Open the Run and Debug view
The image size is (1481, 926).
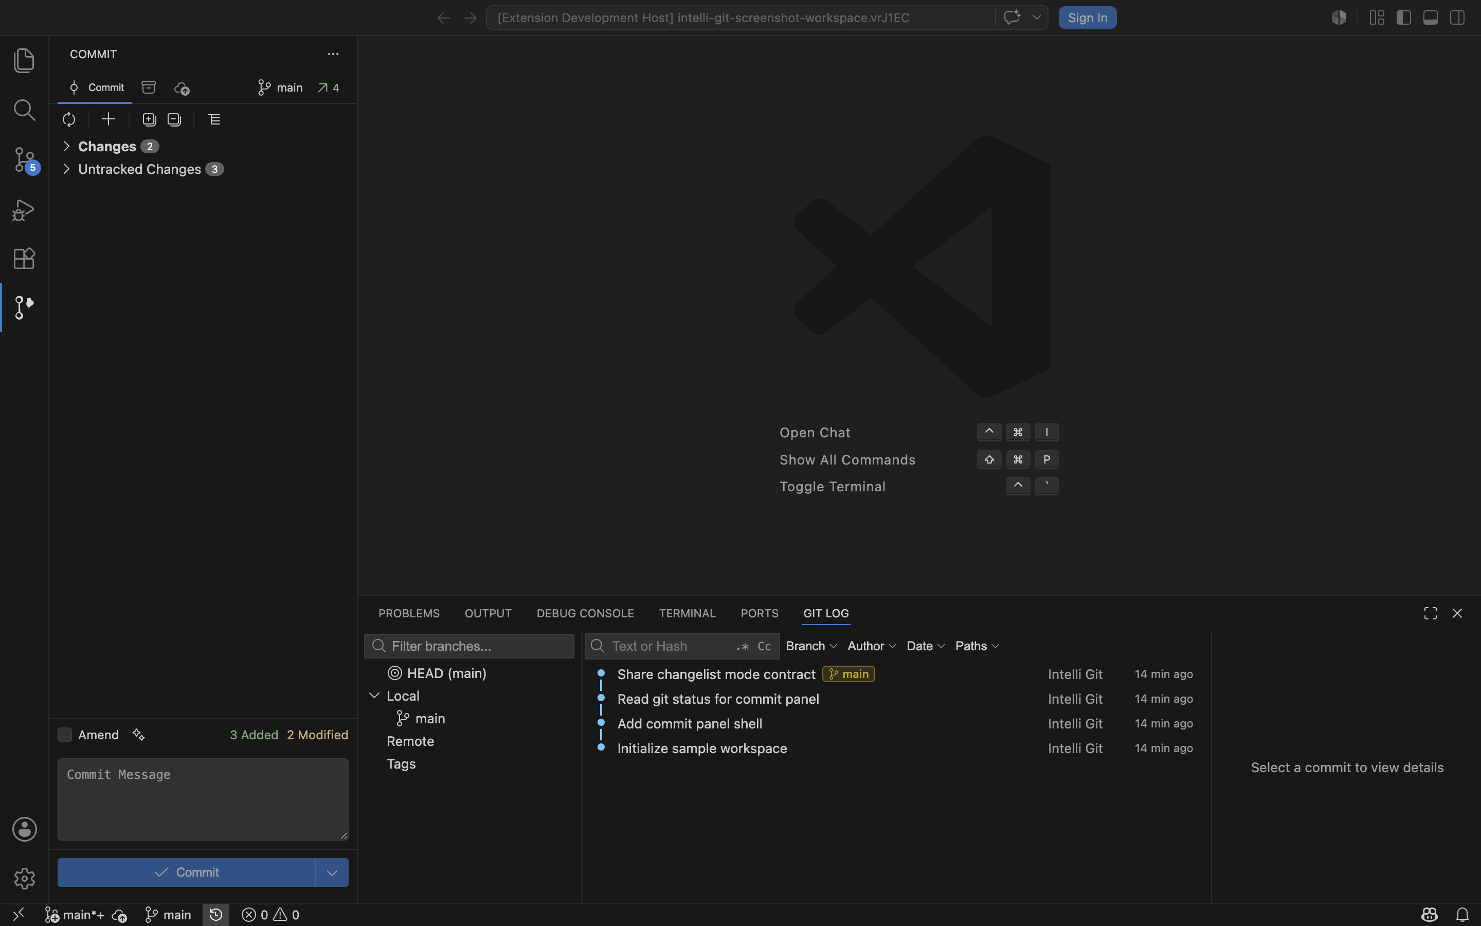[x=24, y=209]
